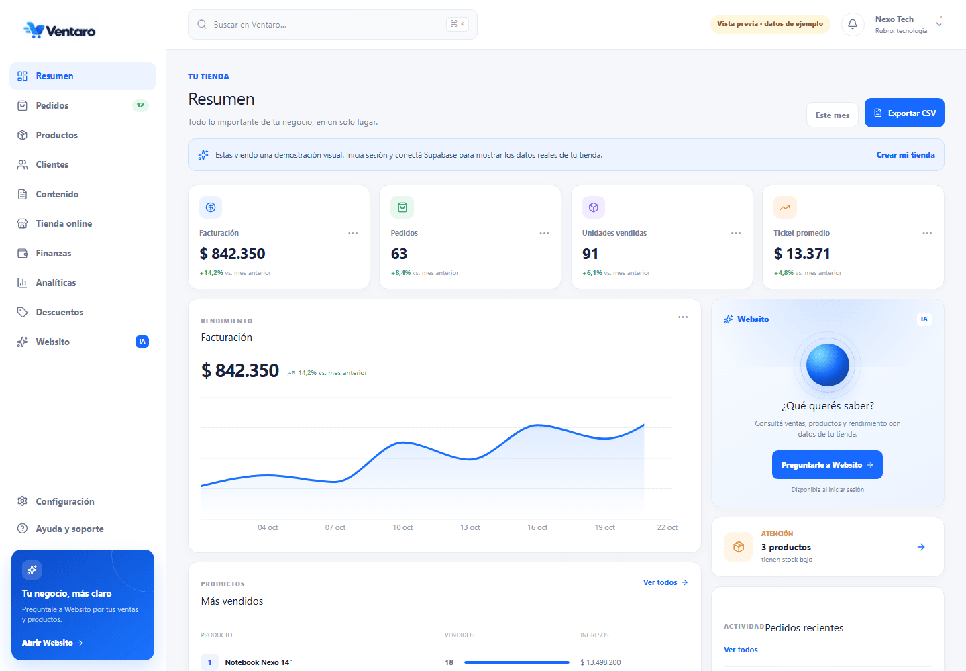966x671 pixels.
Task: Open Configuración settings
Action: (x=83, y=501)
